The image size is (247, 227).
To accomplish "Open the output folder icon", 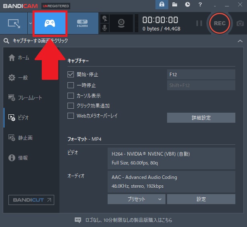I will [x=175, y=4].
